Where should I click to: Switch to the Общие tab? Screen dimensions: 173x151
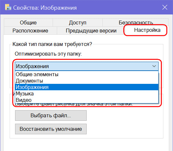[28, 22]
